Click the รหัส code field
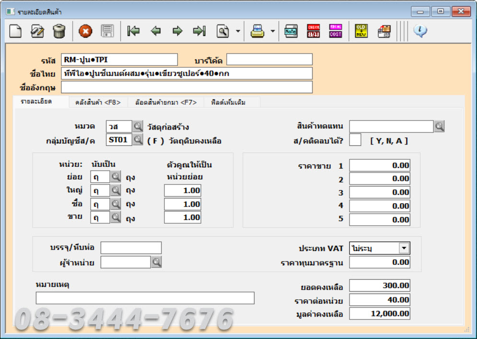 coord(119,59)
